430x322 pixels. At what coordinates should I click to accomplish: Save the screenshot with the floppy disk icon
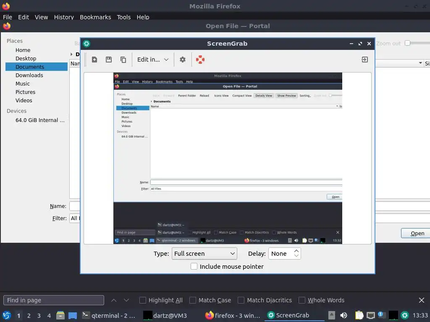pos(109,60)
